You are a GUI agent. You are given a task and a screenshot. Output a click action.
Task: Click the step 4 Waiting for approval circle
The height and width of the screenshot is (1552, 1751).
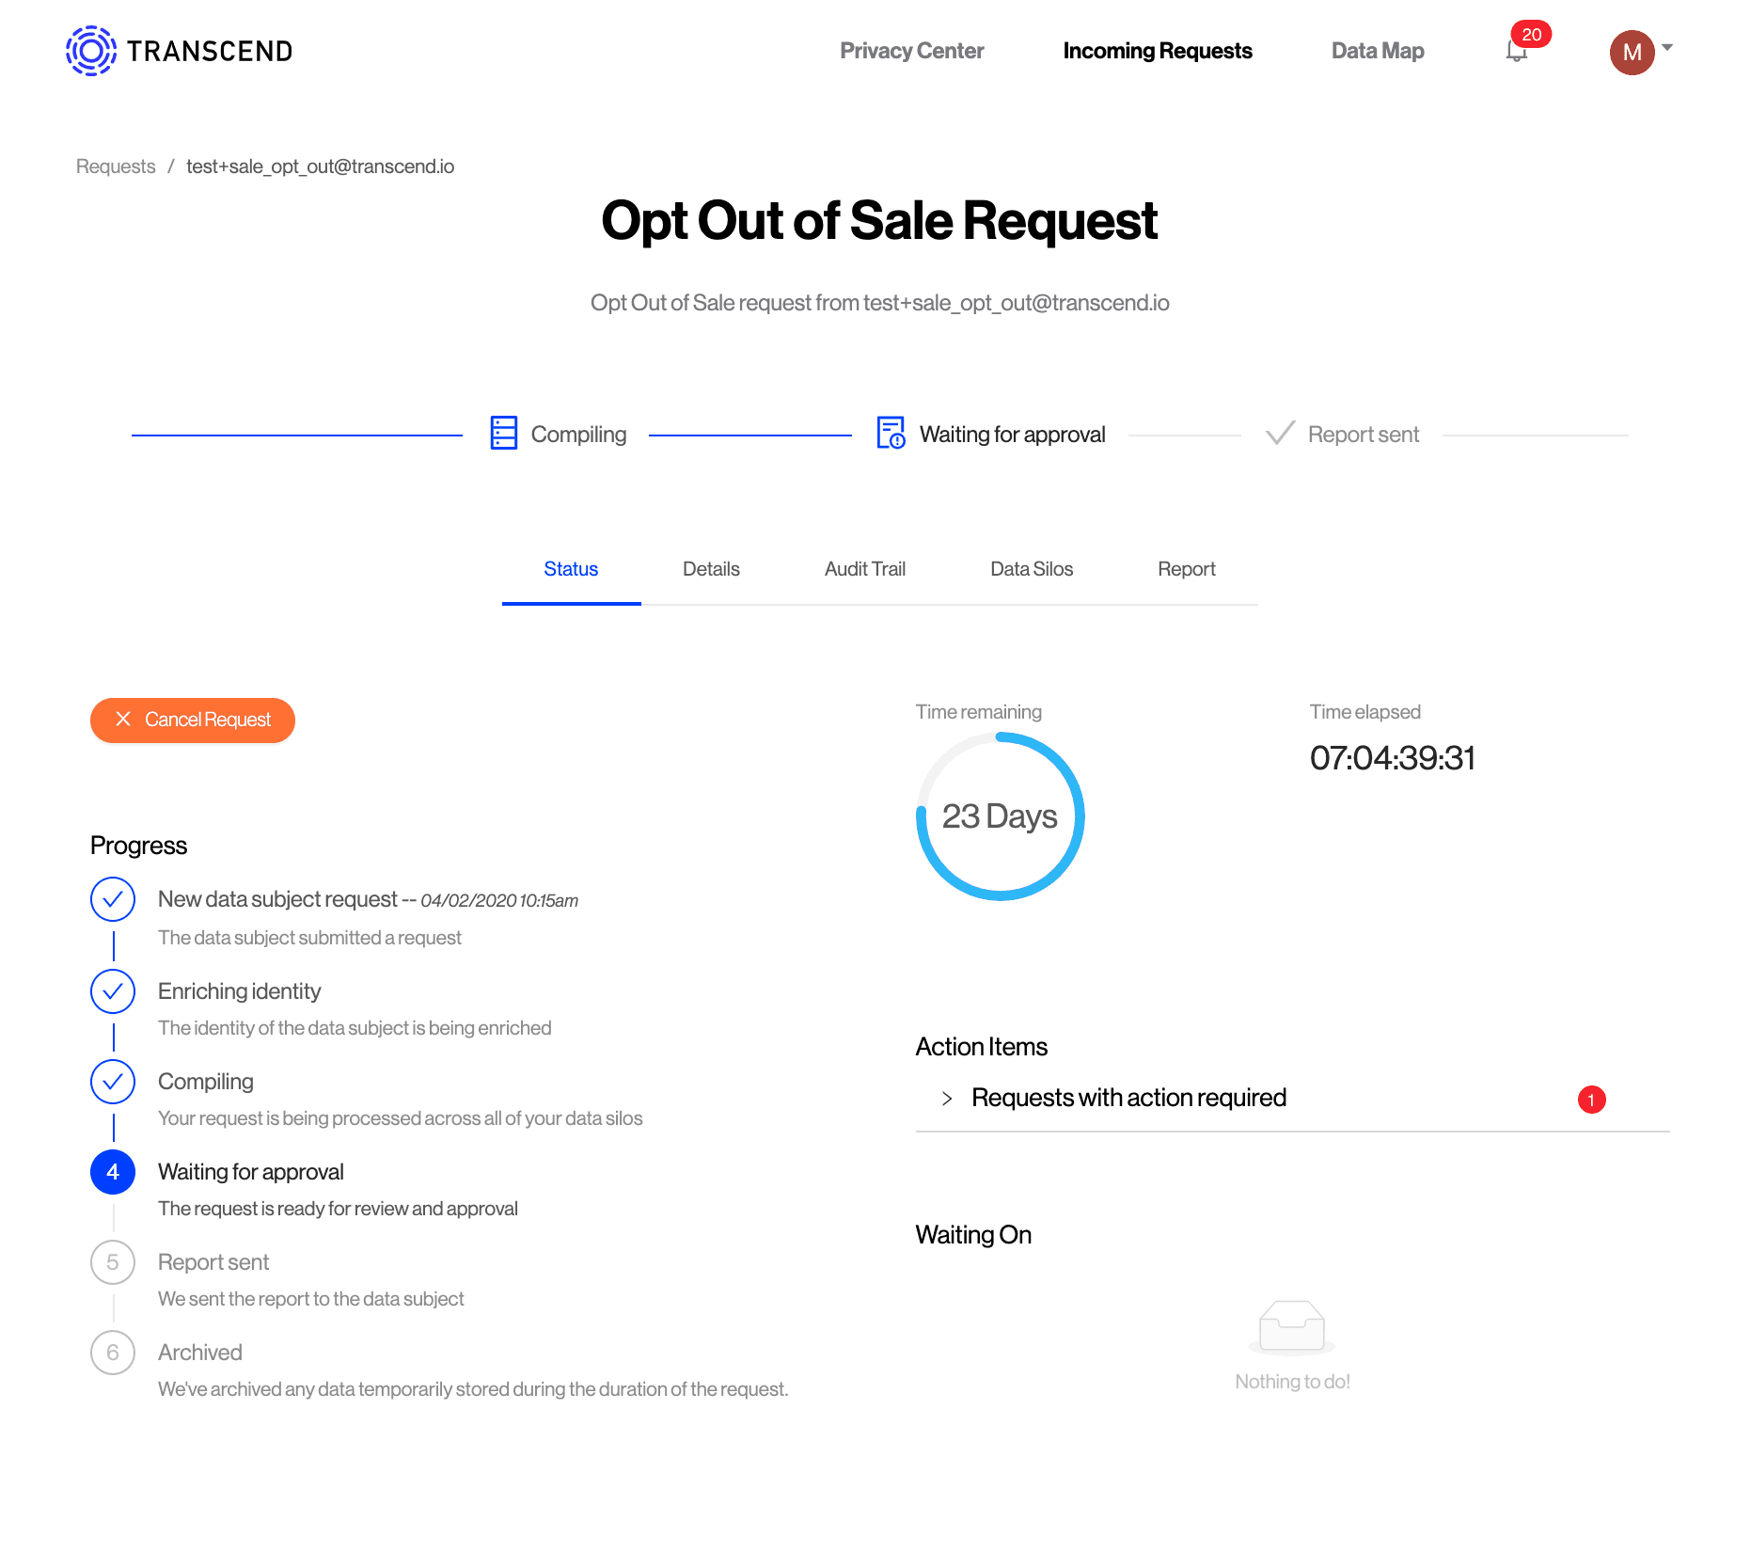113,1172
